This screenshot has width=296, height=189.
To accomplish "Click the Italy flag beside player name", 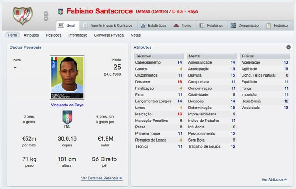I will coord(61,11).
